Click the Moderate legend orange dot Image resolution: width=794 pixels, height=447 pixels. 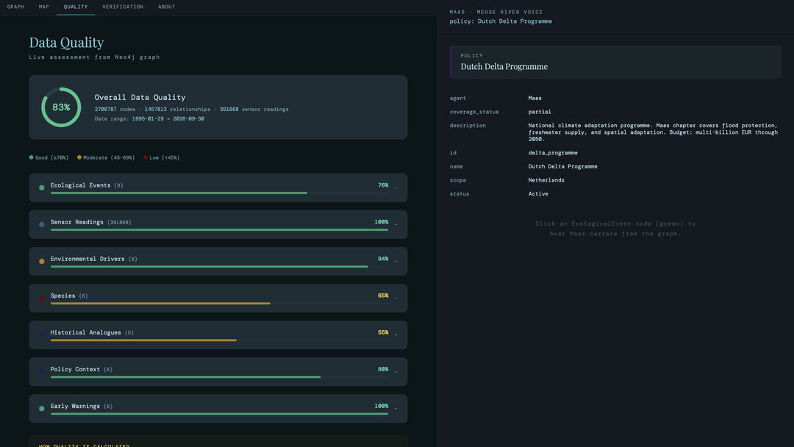pos(79,157)
